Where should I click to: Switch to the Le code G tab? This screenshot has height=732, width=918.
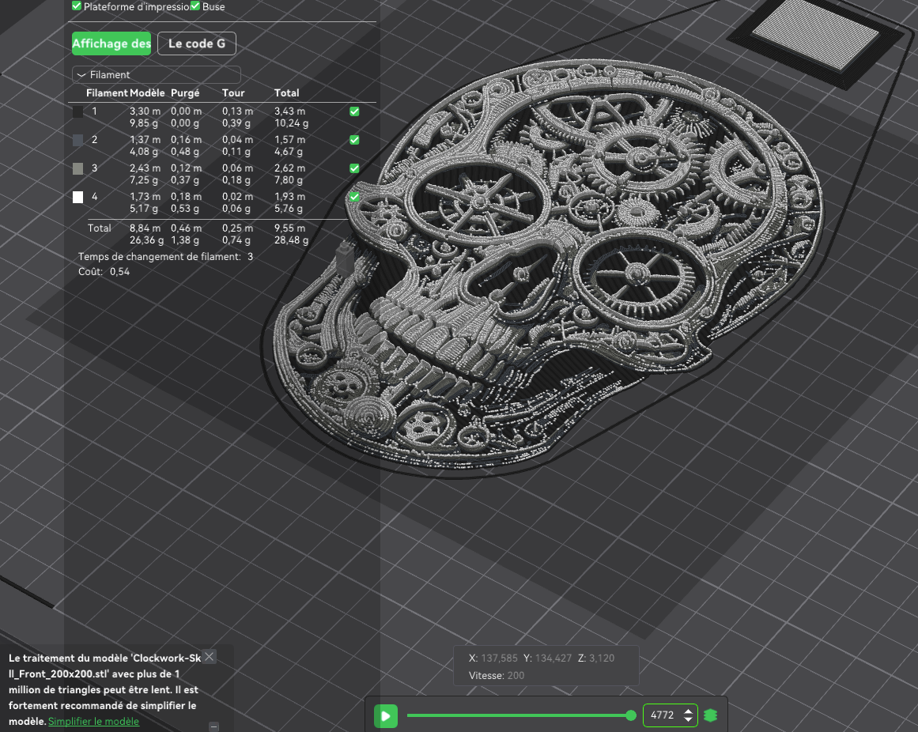197,44
